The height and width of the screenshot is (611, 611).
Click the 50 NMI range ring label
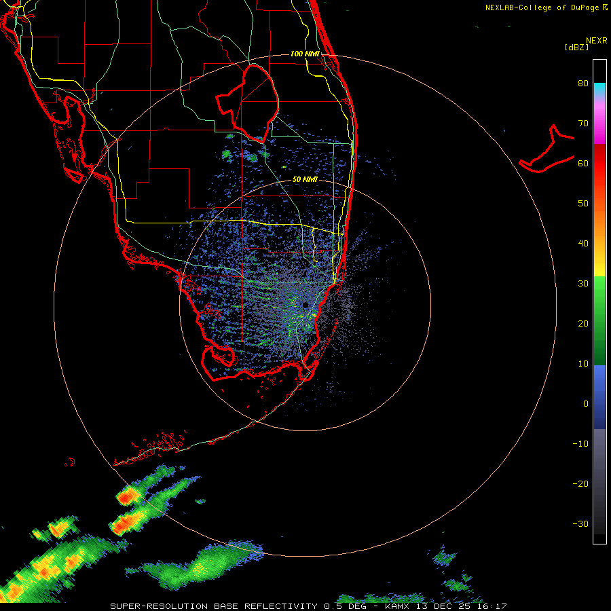point(305,179)
